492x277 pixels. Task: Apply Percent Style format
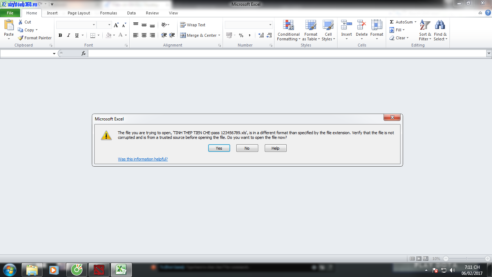pyautogui.click(x=241, y=35)
